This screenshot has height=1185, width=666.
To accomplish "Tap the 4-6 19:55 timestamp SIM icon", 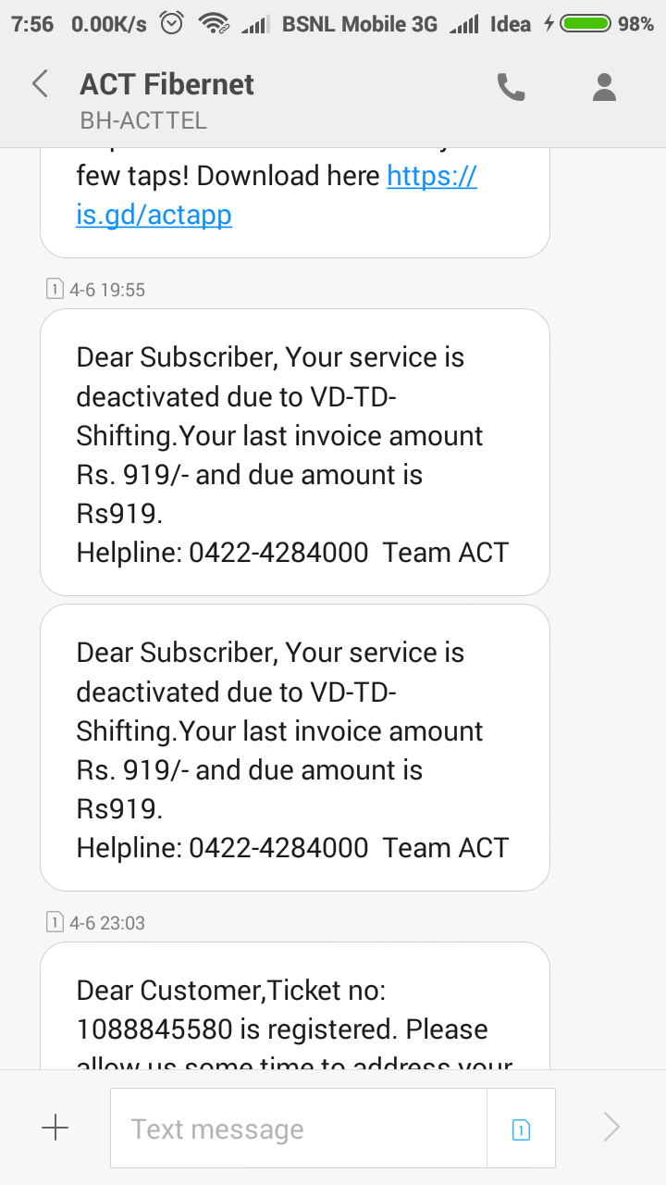I will (x=55, y=290).
